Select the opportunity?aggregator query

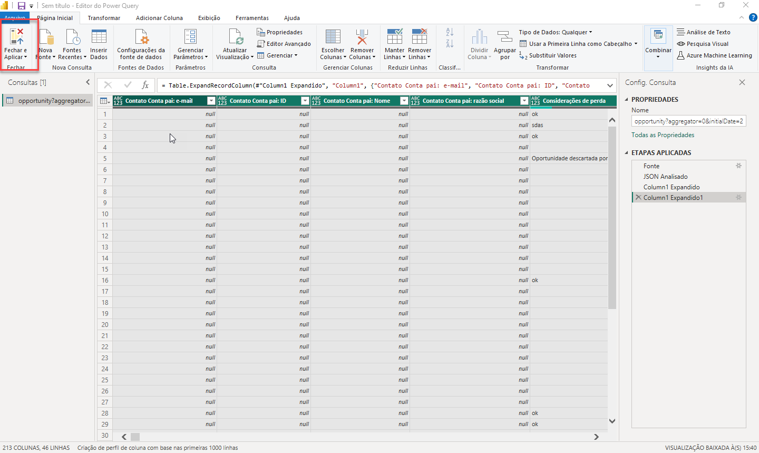pos(48,100)
